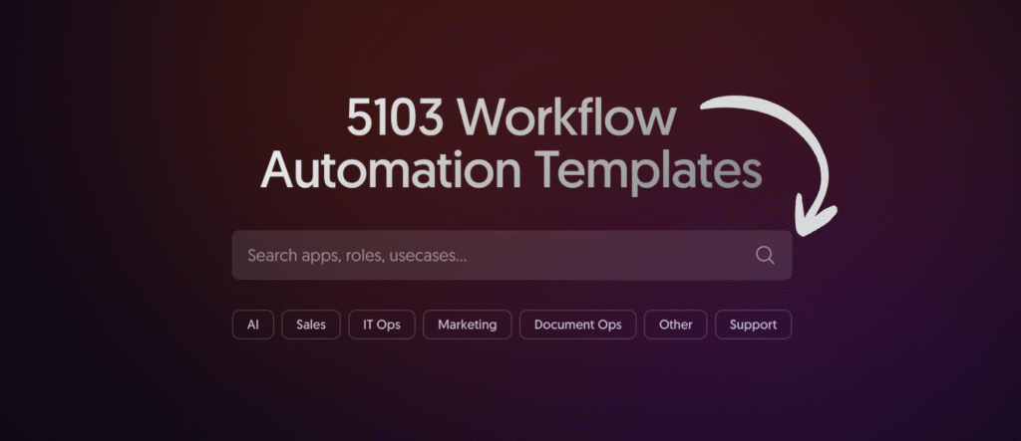
Task: Select the AI category chip
Action: coord(253,325)
